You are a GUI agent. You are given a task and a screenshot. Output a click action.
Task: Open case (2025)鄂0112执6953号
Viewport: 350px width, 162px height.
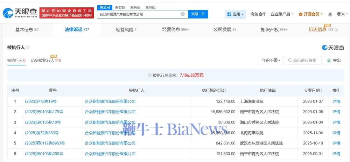click(45, 143)
